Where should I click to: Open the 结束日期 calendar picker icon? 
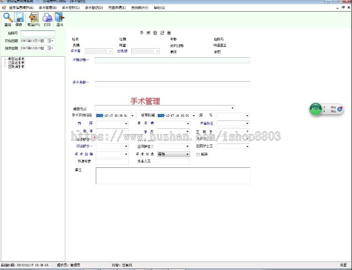pos(49,48)
